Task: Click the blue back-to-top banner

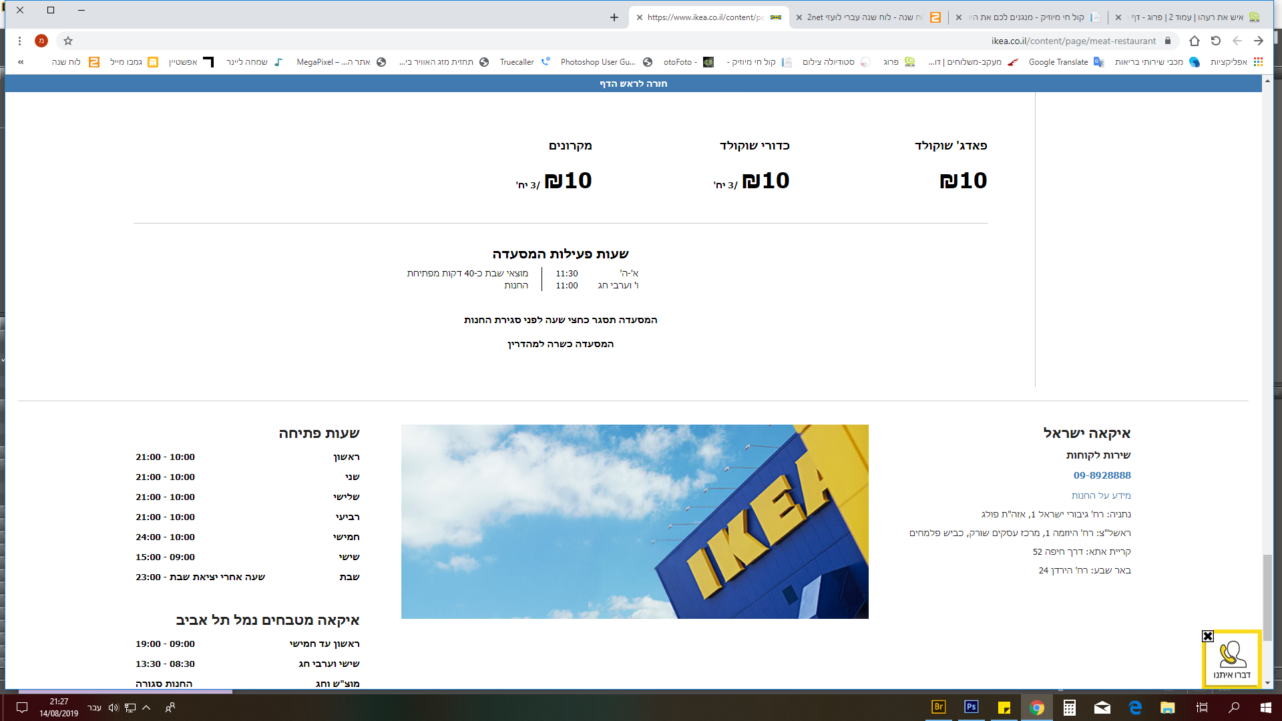Action: (x=633, y=83)
